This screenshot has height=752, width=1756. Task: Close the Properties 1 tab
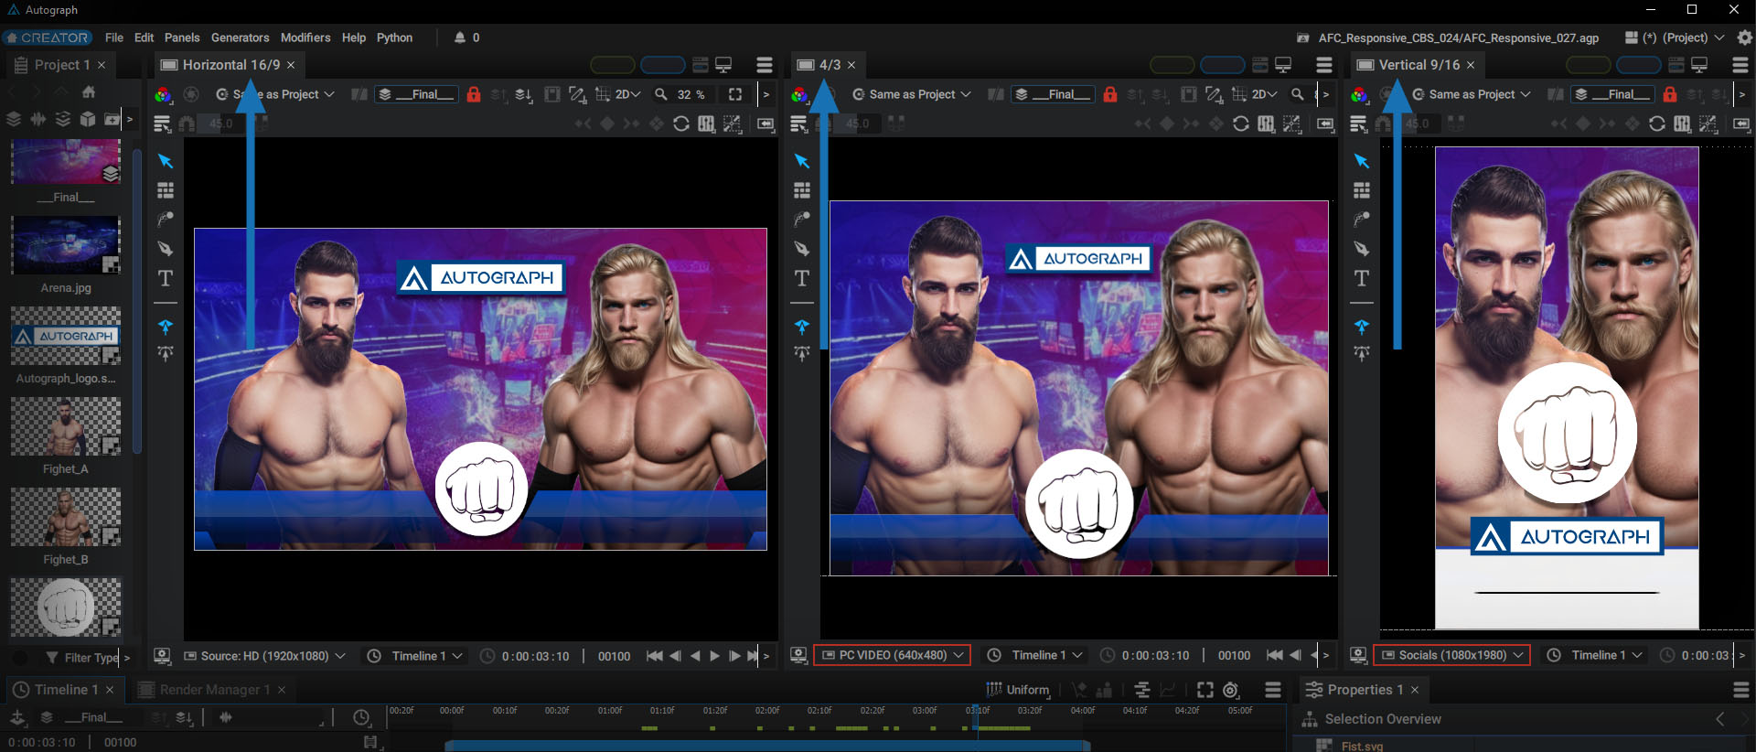point(1415,690)
